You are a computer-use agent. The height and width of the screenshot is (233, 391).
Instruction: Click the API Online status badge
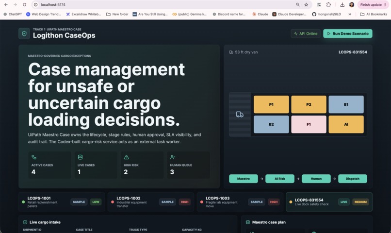(x=306, y=33)
